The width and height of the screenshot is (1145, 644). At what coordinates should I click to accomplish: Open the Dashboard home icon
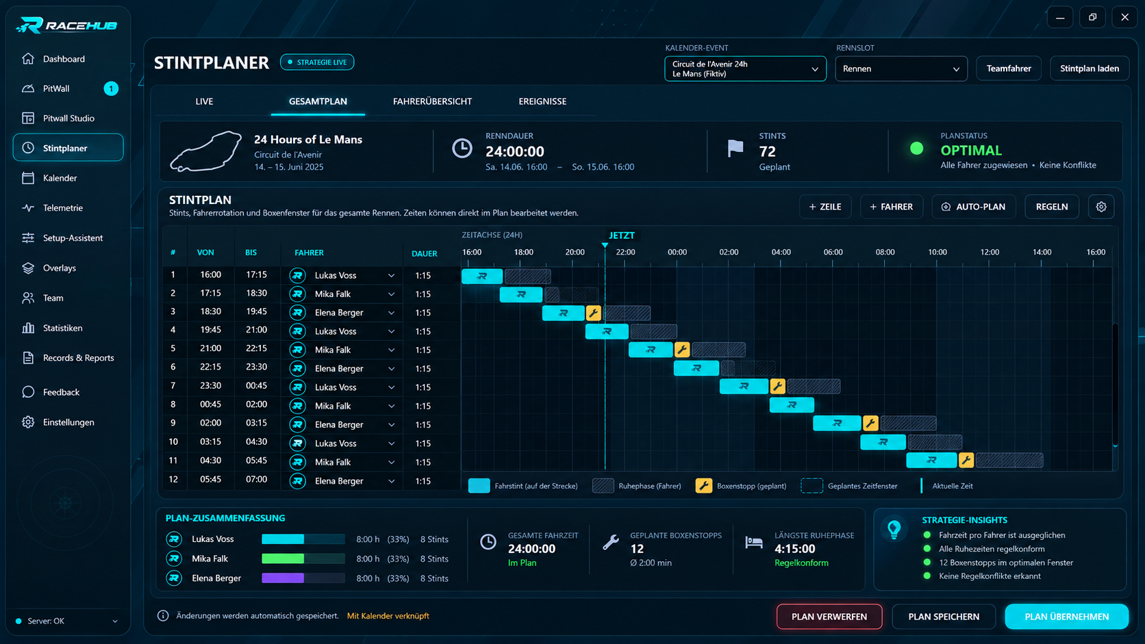28,59
